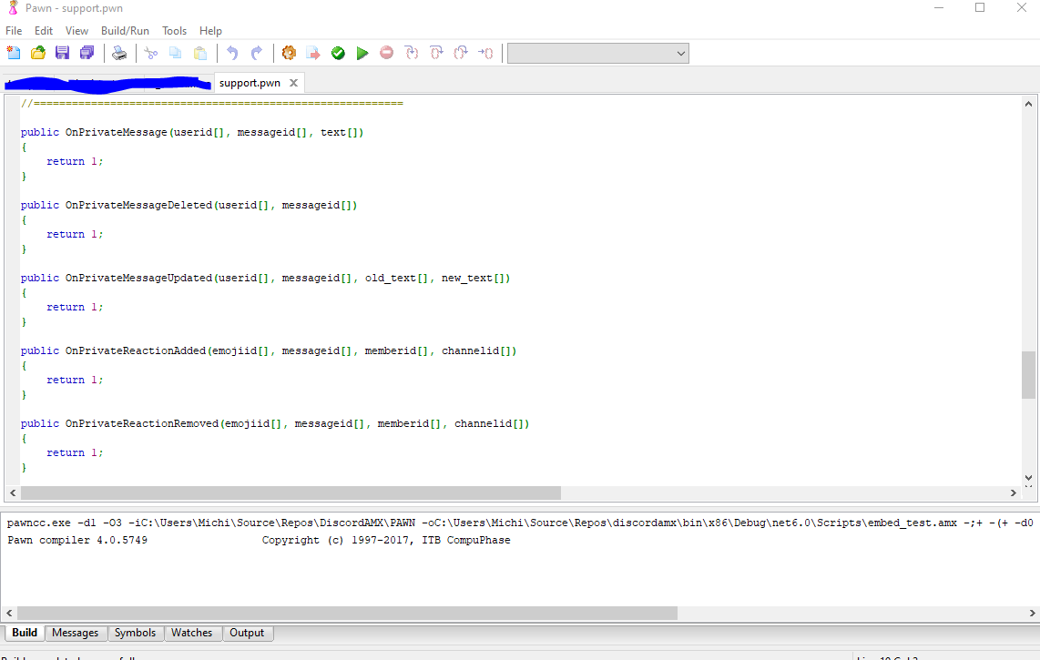The image size is (1040, 660).
Task: Open the dropdown list next to the debug icons
Action: pos(679,53)
